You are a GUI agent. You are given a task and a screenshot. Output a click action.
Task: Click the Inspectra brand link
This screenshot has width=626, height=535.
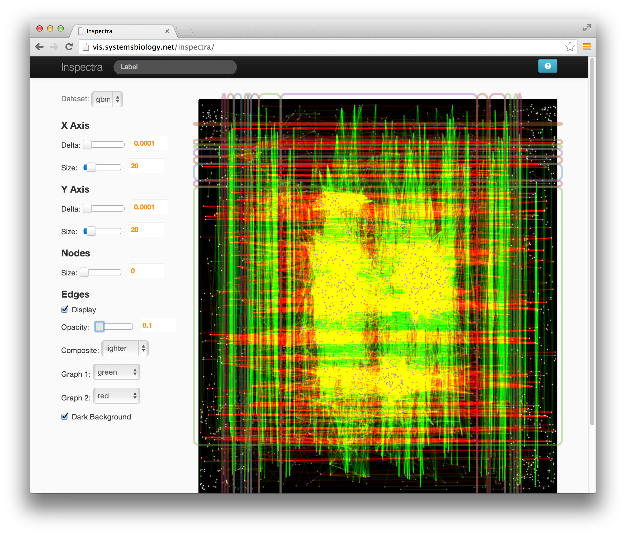point(82,67)
